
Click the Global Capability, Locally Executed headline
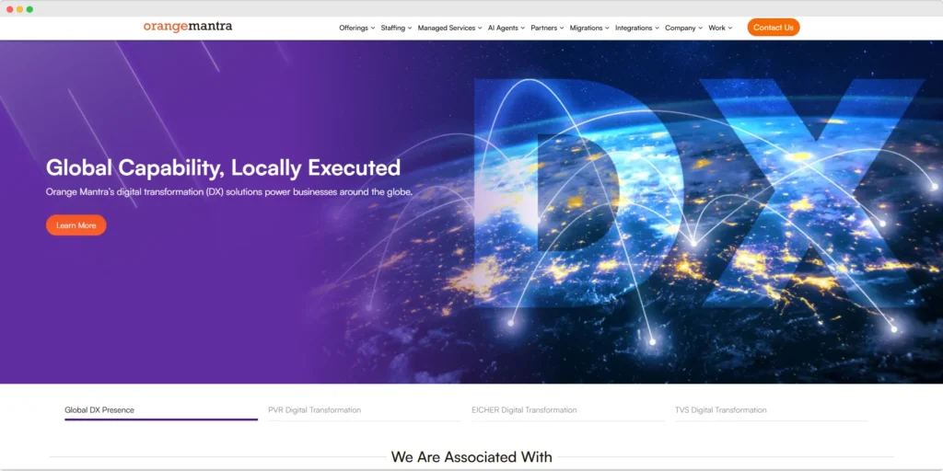223,167
